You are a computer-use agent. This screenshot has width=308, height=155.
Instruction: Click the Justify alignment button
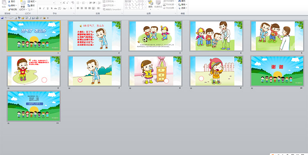(90, 8)
